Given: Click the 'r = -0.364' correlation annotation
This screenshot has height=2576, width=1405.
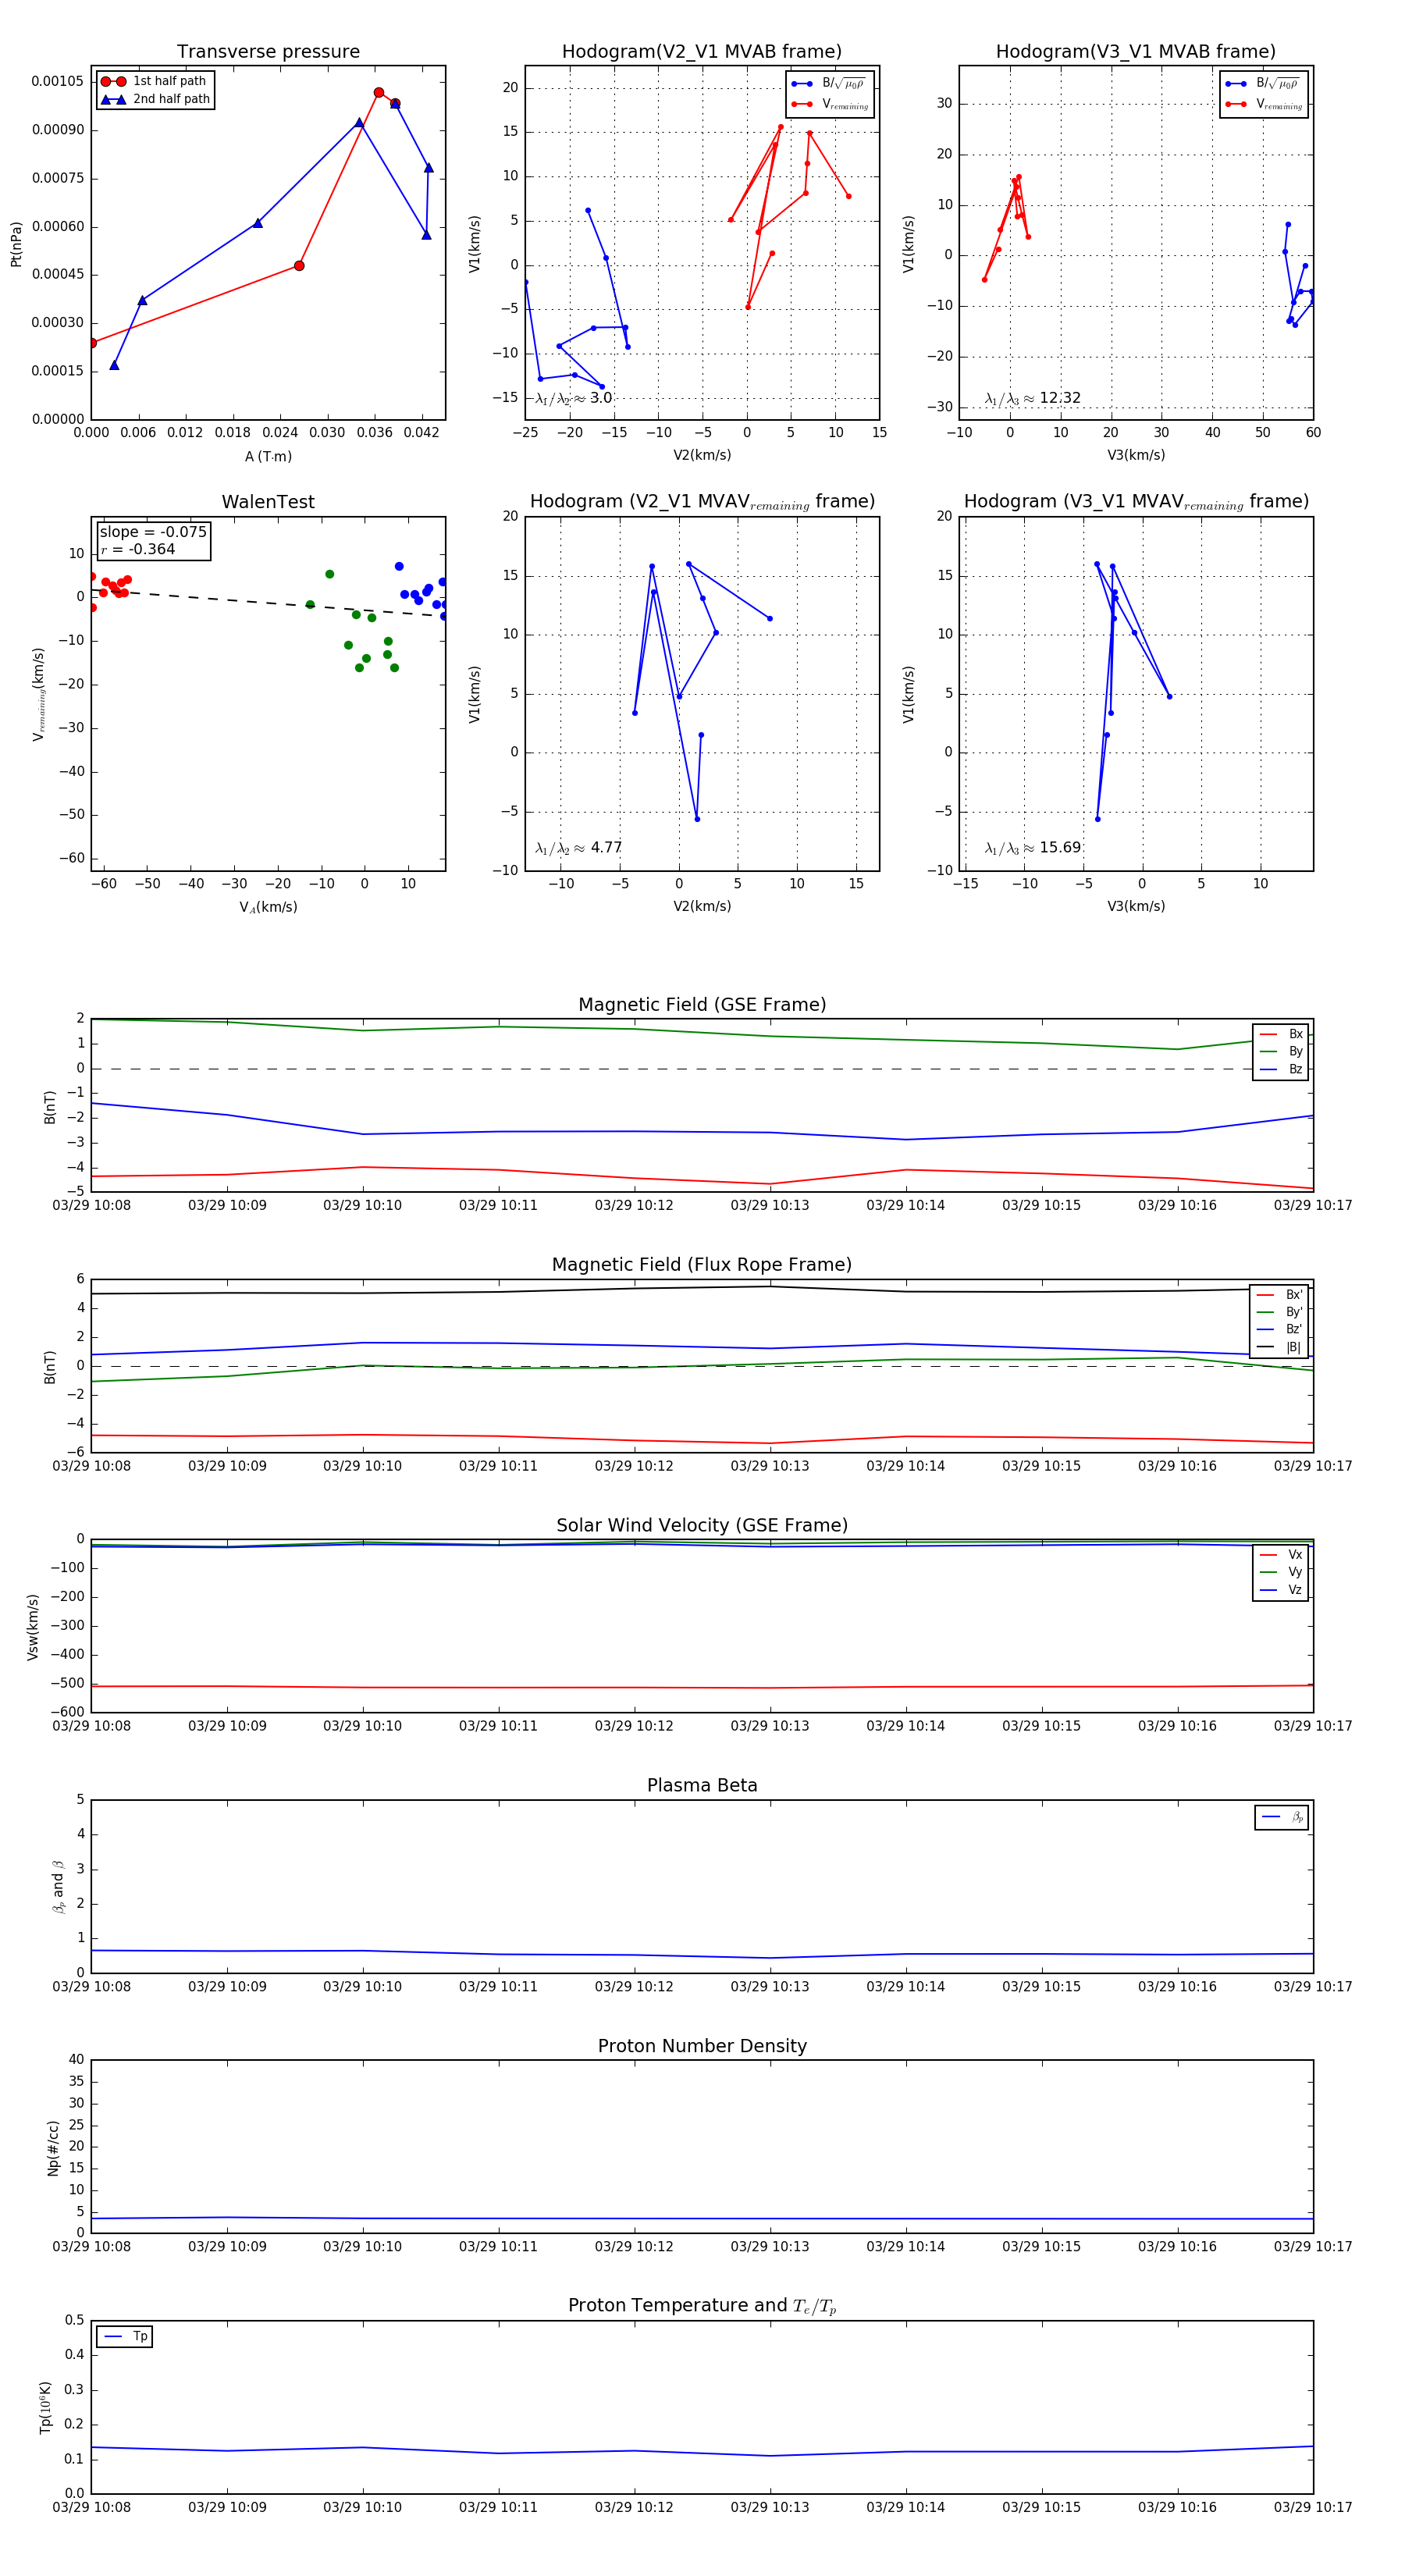Looking at the screenshot, I should pyautogui.click(x=137, y=549).
